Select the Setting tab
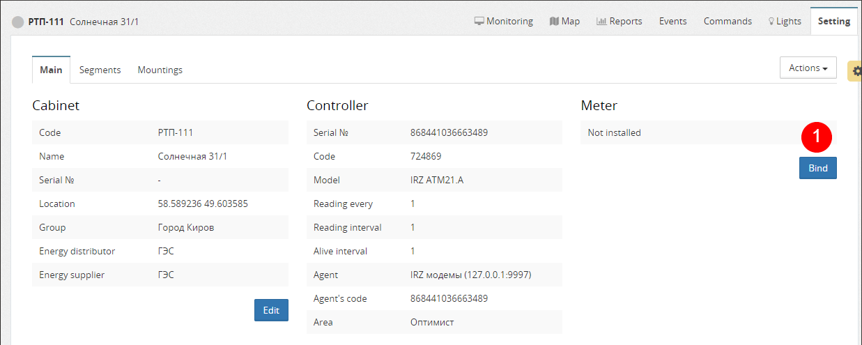The height and width of the screenshot is (345, 862). 834,21
